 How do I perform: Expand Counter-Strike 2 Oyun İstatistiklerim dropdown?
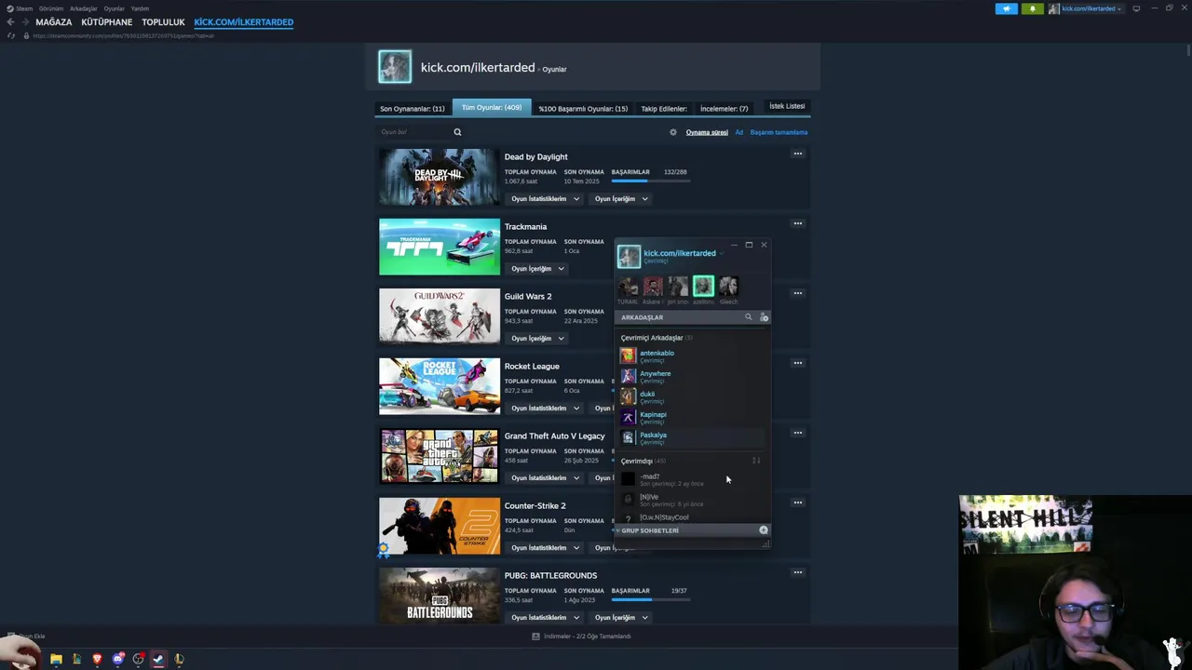point(545,547)
